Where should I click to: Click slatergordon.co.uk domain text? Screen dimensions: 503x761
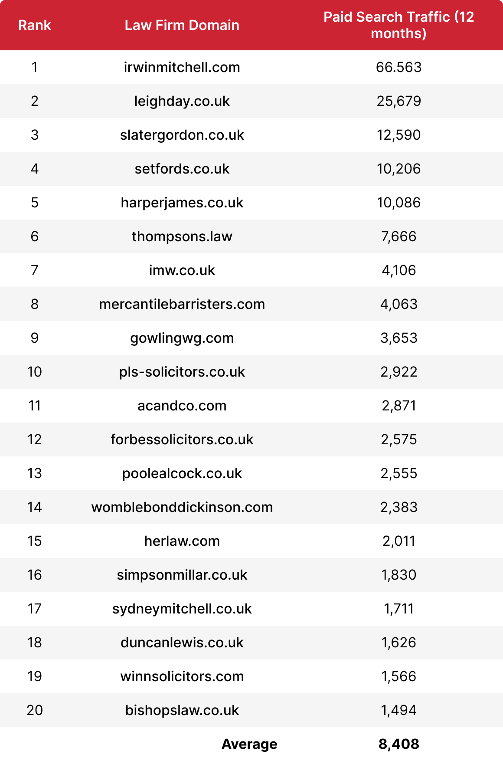(x=182, y=135)
